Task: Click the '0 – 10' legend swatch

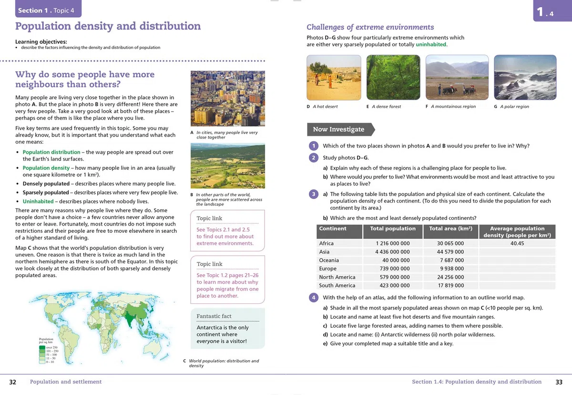Action: coord(42,363)
